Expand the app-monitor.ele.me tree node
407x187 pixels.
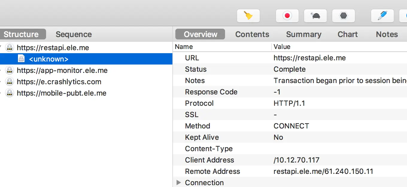coord(1,70)
